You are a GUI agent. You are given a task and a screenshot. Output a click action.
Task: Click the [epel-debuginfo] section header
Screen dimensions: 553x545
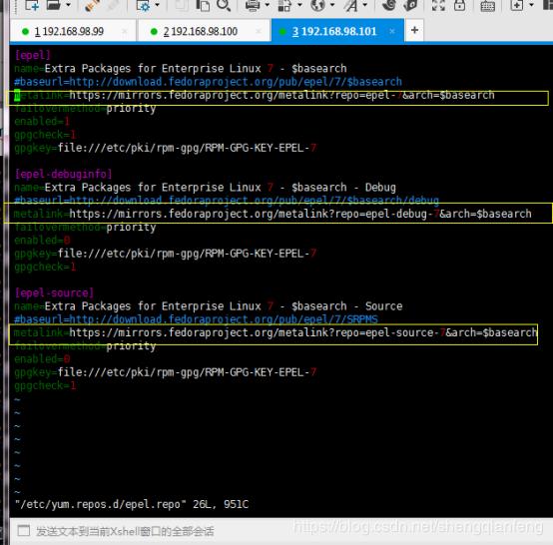(x=63, y=174)
